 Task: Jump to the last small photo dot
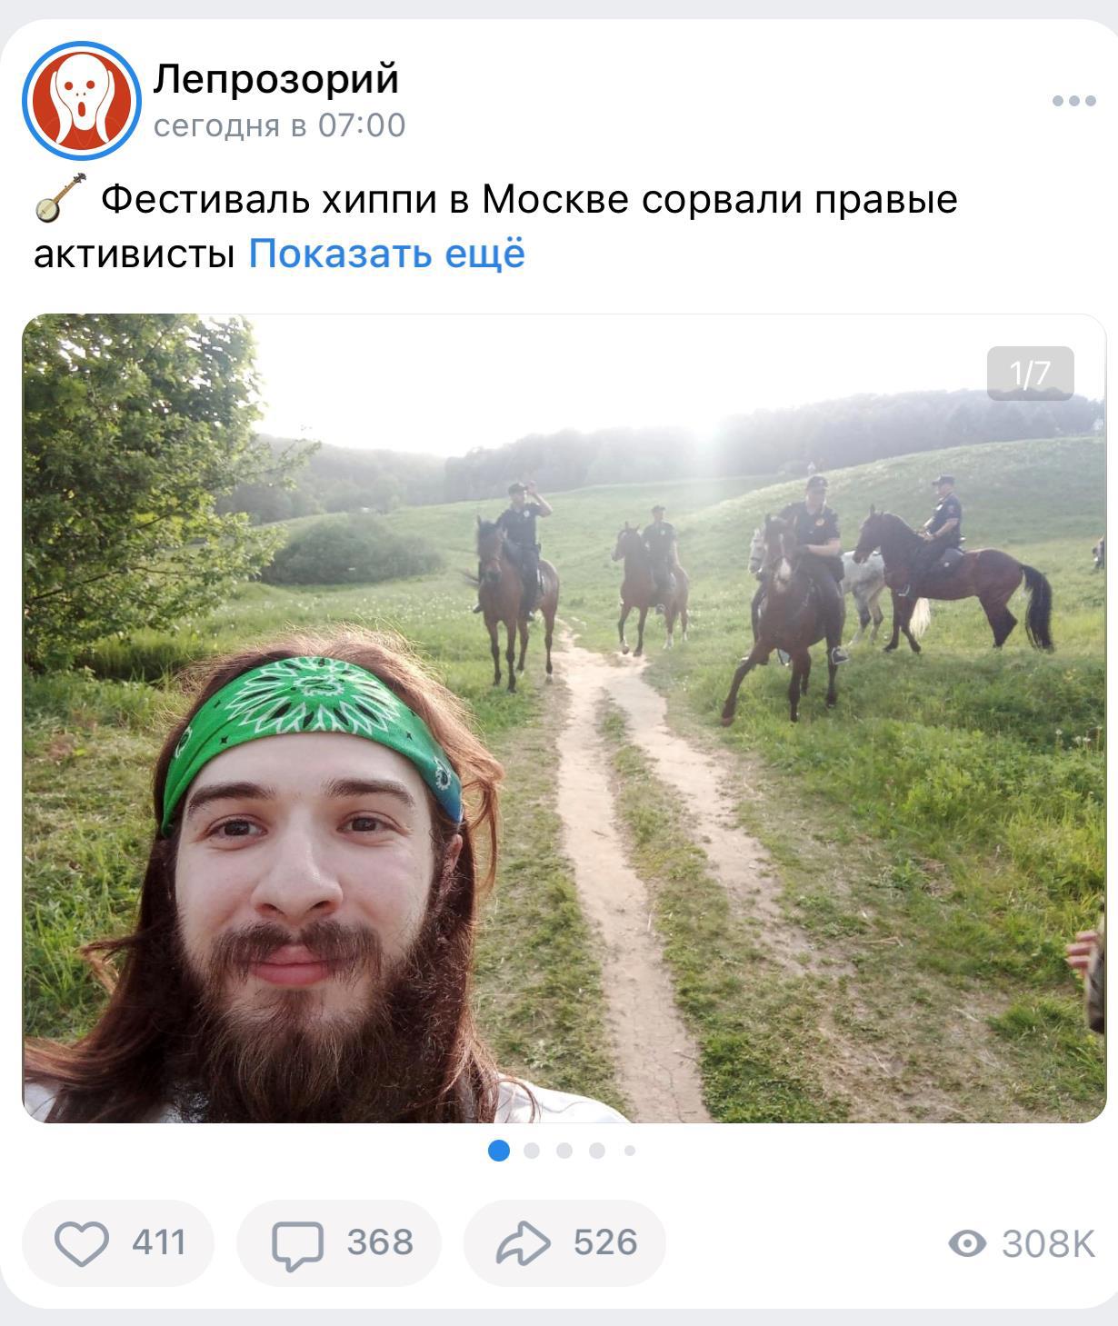point(630,1151)
